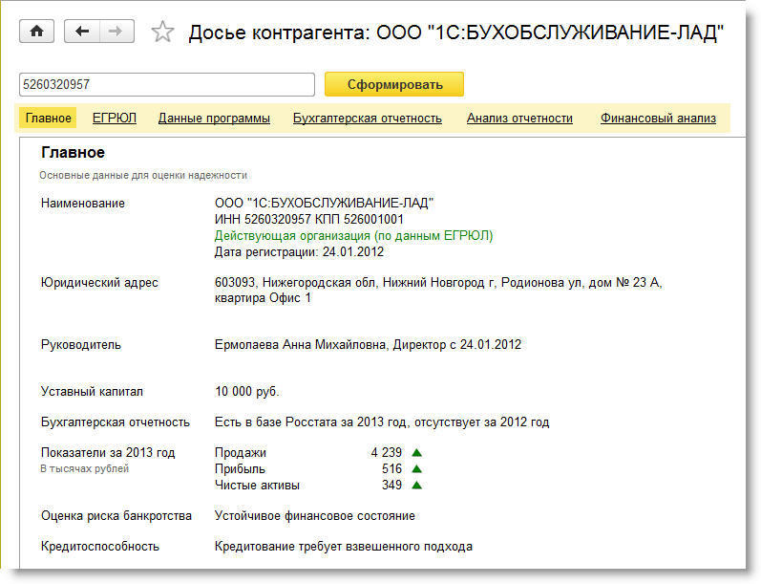
Task: Open the Данные программы section
Action: [214, 119]
